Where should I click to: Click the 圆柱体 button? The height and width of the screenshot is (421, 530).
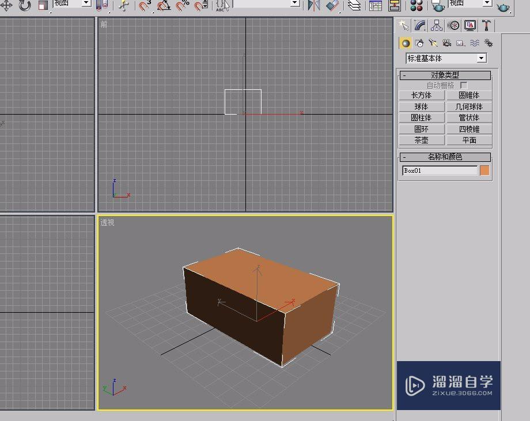(x=421, y=117)
